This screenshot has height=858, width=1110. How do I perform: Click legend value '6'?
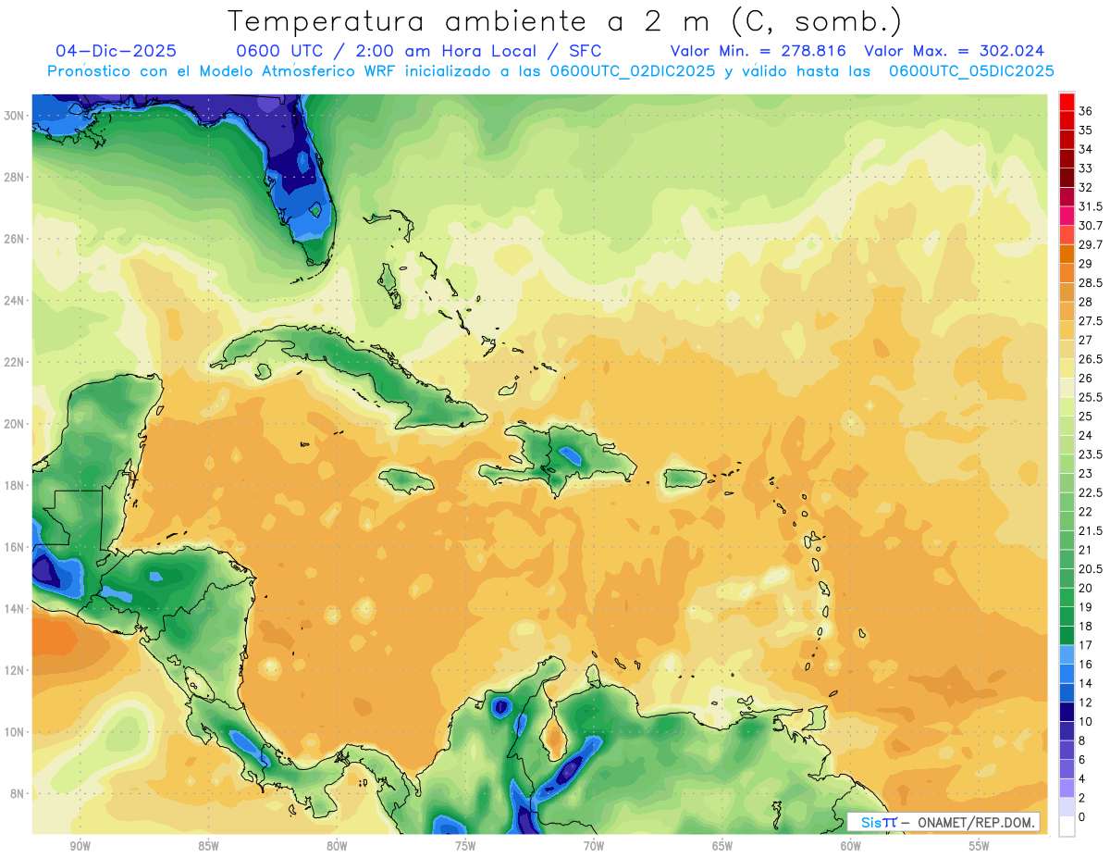1083,759
